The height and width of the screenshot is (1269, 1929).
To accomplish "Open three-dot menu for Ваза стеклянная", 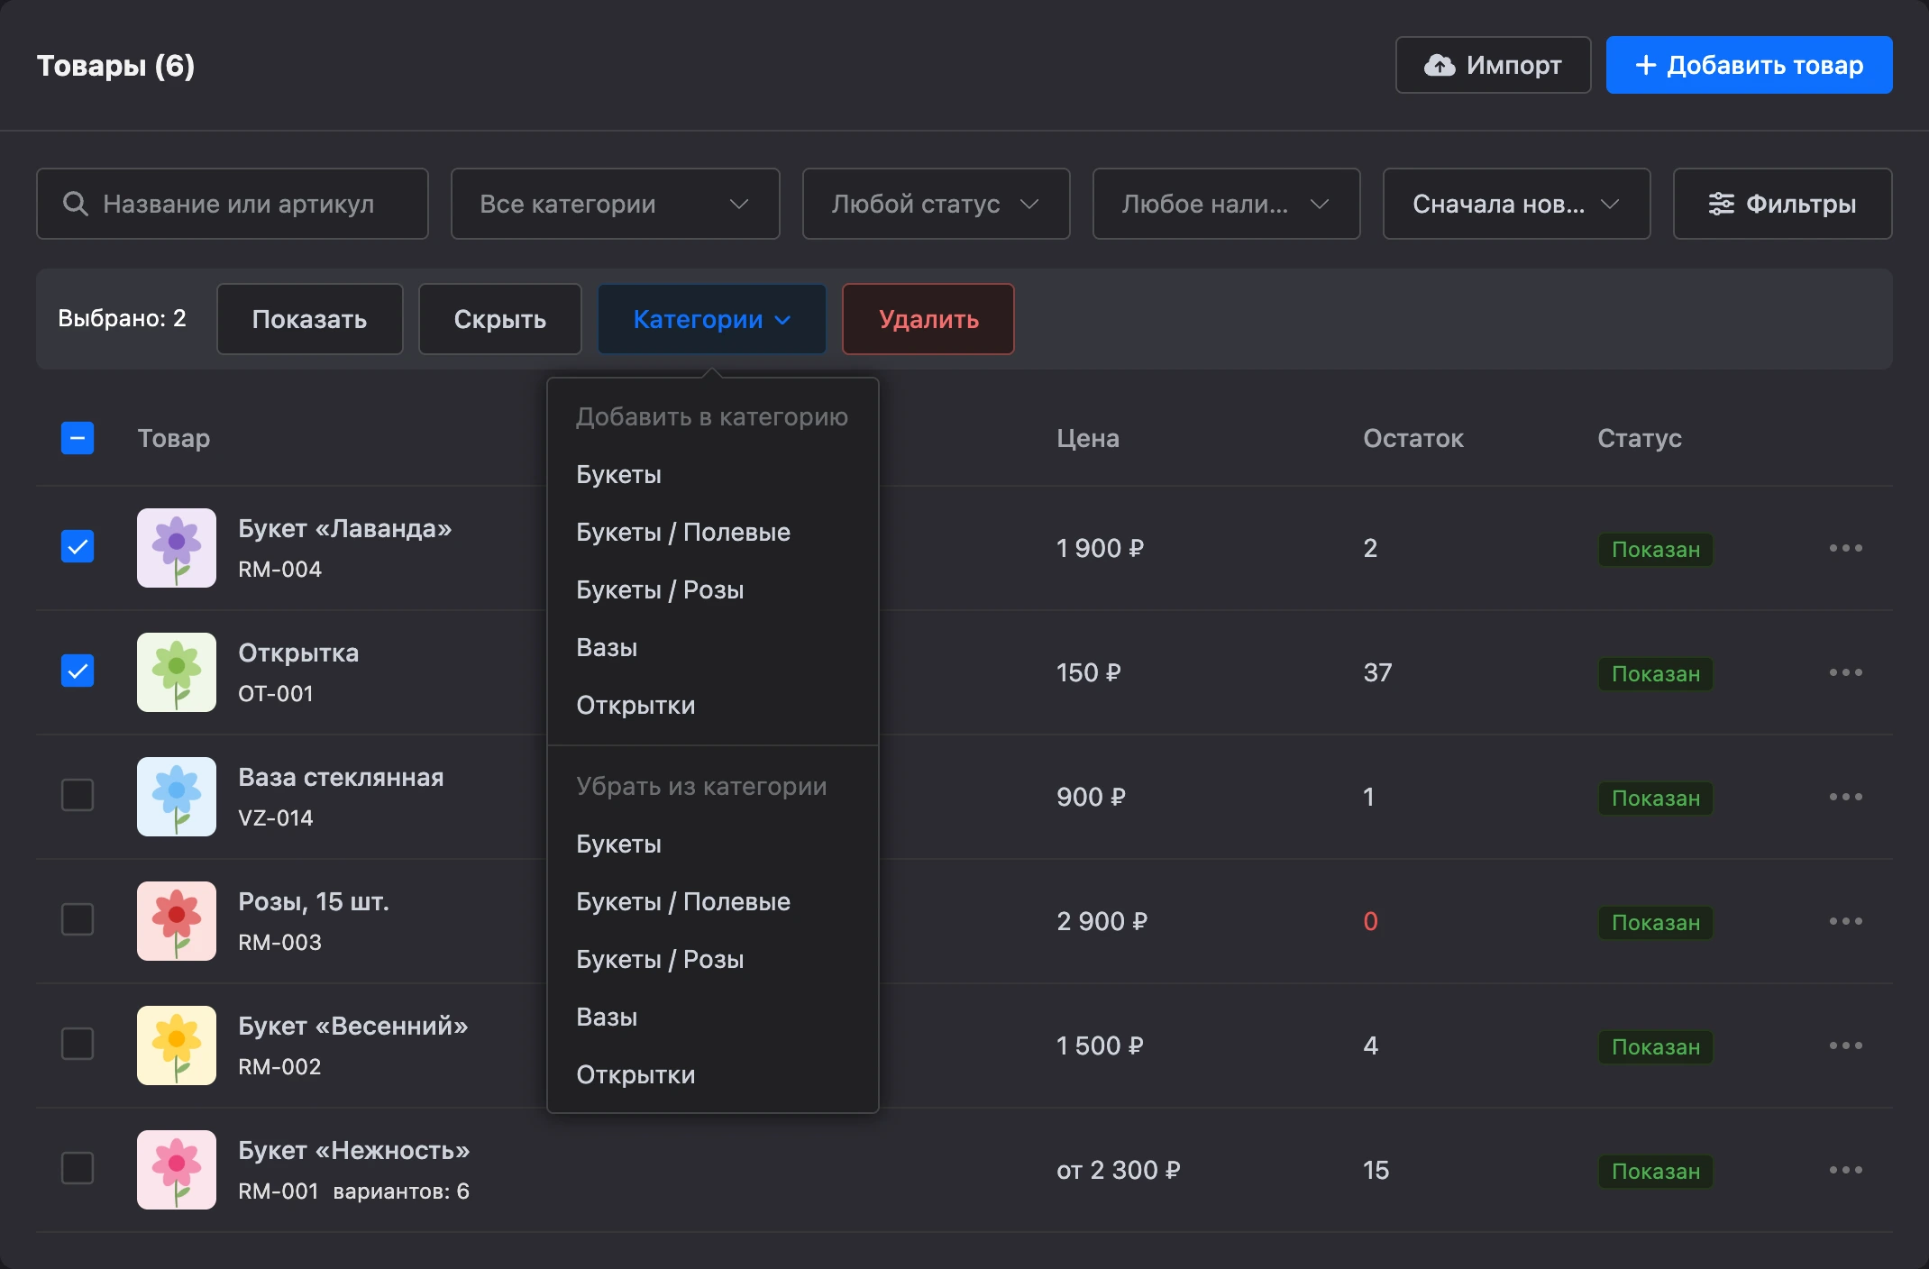I will (x=1845, y=797).
